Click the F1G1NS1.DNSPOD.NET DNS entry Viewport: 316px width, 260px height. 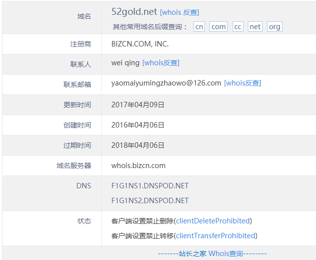pyautogui.click(x=150, y=186)
